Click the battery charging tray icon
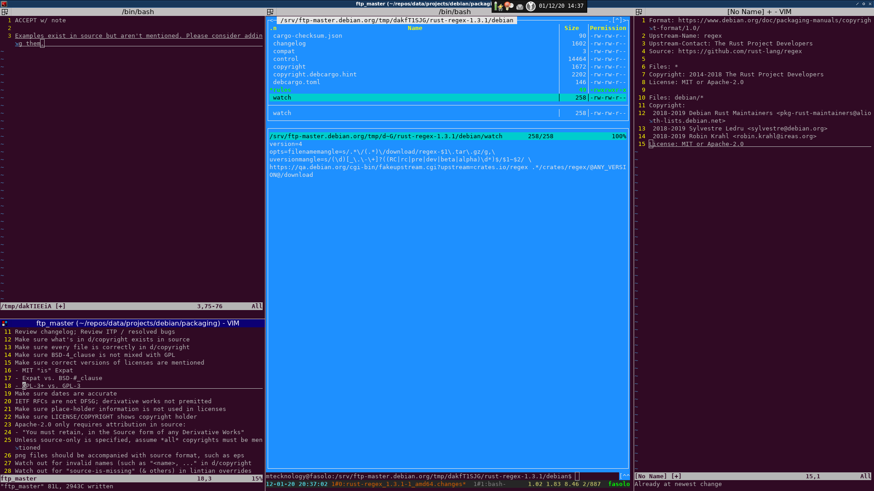This screenshot has width=874, height=491. (498, 6)
